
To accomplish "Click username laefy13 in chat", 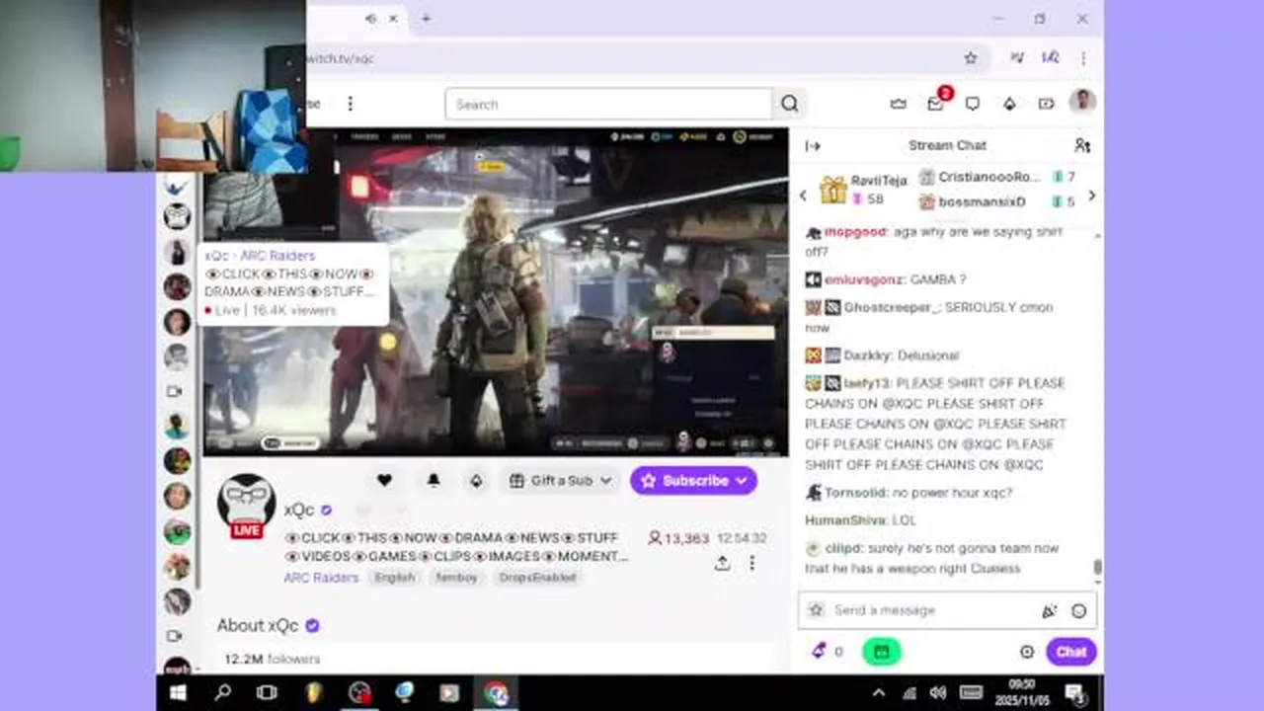I will pyautogui.click(x=867, y=383).
